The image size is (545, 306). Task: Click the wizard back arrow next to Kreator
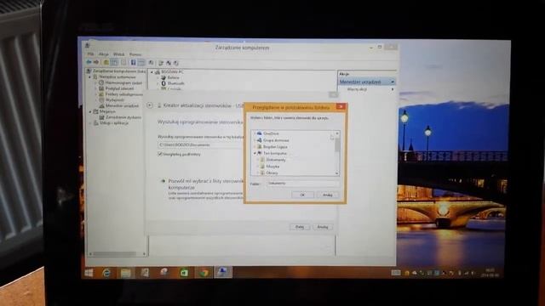point(150,105)
